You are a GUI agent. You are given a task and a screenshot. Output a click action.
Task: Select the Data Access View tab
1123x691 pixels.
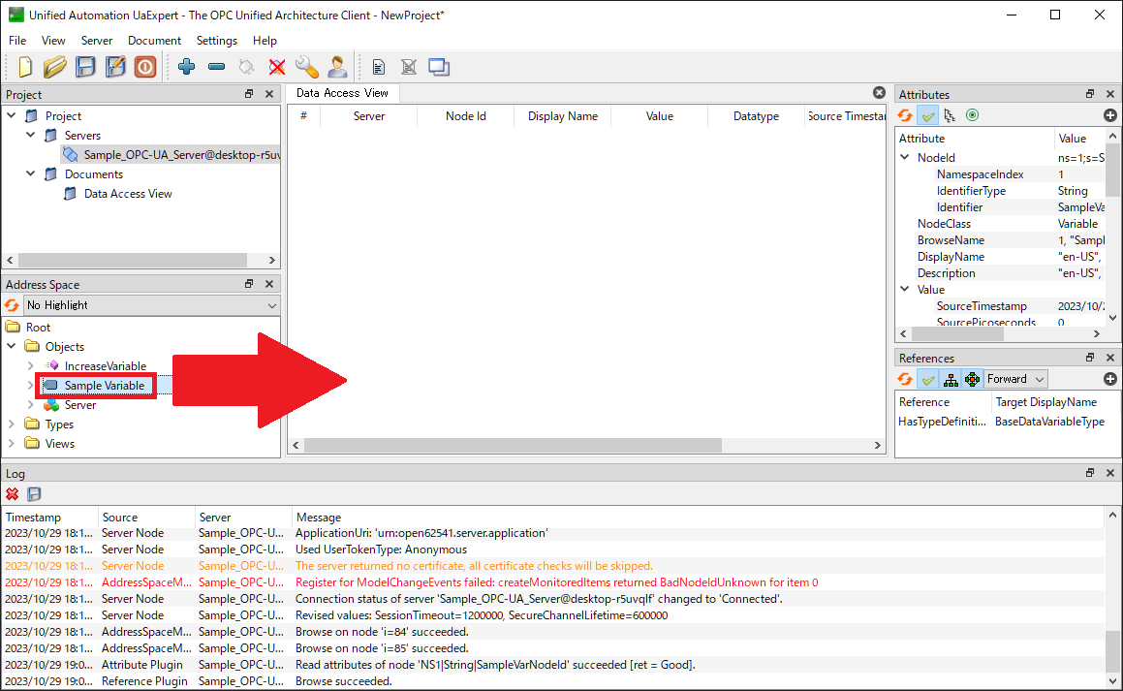point(342,93)
